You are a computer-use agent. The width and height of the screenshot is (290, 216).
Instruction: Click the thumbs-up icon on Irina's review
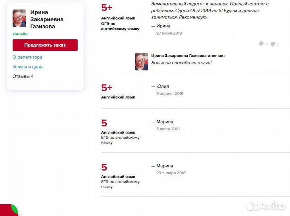(x=261, y=43)
